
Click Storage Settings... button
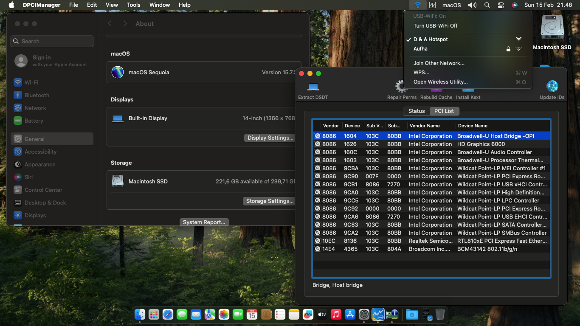(270, 201)
